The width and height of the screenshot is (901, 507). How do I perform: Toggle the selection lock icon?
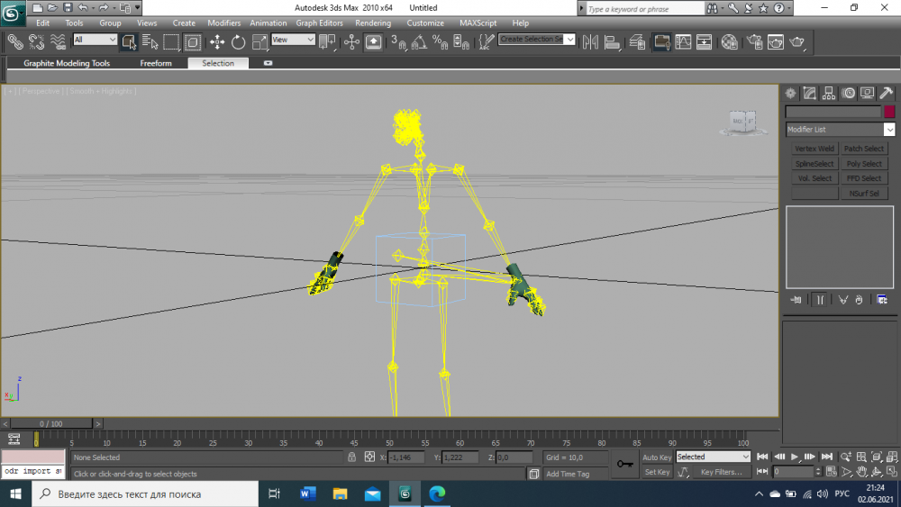click(352, 457)
